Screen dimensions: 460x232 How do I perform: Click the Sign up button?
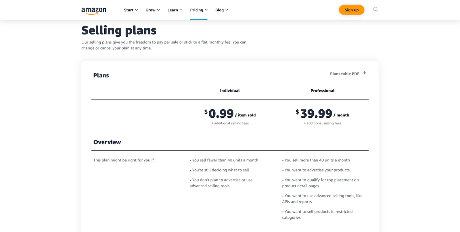click(x=351, y=10)
